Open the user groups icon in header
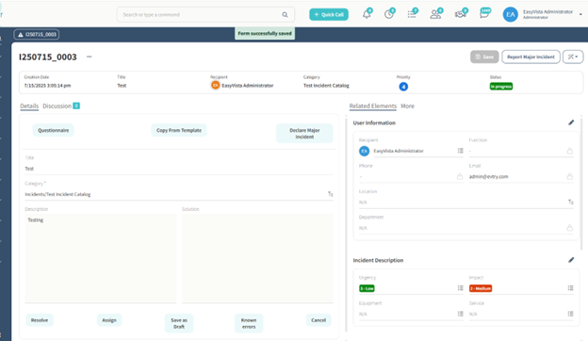 coord(435,14)
